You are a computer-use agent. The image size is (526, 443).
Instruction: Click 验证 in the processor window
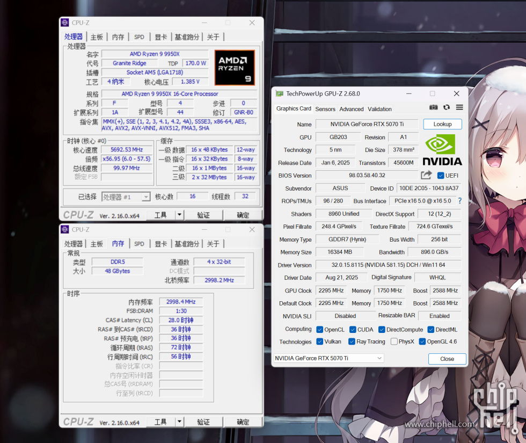(x=203, y=215)
